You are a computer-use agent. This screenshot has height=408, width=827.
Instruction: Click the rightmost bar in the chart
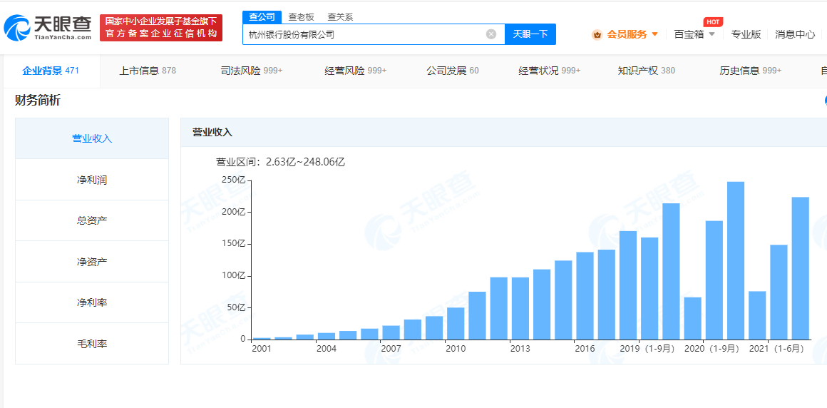click(x=801, y=268)
